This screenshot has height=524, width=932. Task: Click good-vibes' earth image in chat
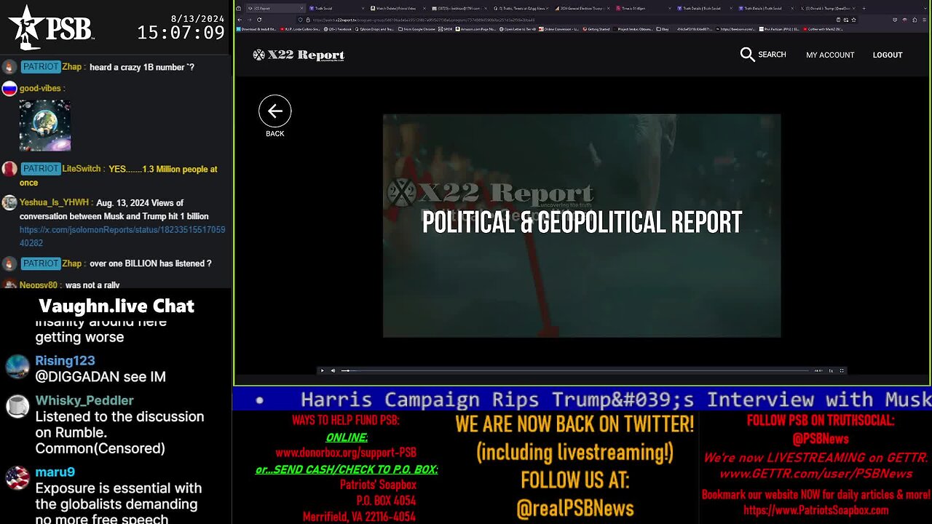(x=45, y=125)
